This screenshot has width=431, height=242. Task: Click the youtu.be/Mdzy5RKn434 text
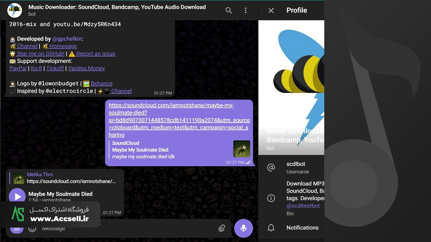(x=87, y=24)
